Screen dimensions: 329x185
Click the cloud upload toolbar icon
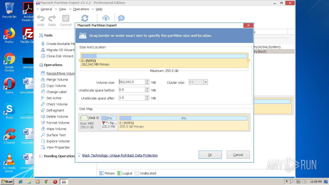coord(106,18)
